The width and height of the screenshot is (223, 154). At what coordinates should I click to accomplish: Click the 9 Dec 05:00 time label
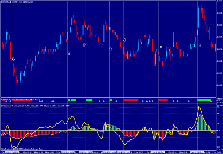(x=138, y=152)
